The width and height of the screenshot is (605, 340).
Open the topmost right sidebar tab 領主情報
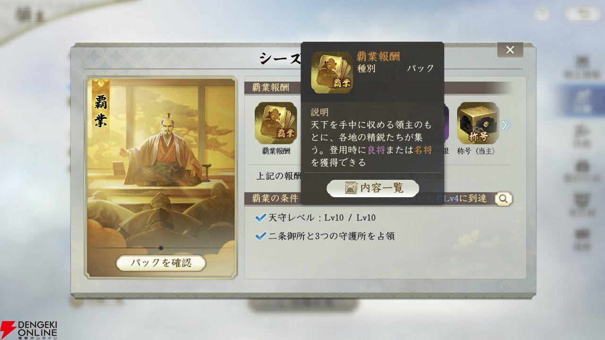point(581,67)
